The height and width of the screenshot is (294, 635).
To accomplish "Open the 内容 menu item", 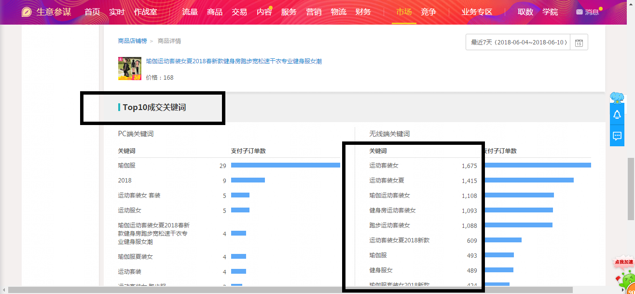I will 264,12.
